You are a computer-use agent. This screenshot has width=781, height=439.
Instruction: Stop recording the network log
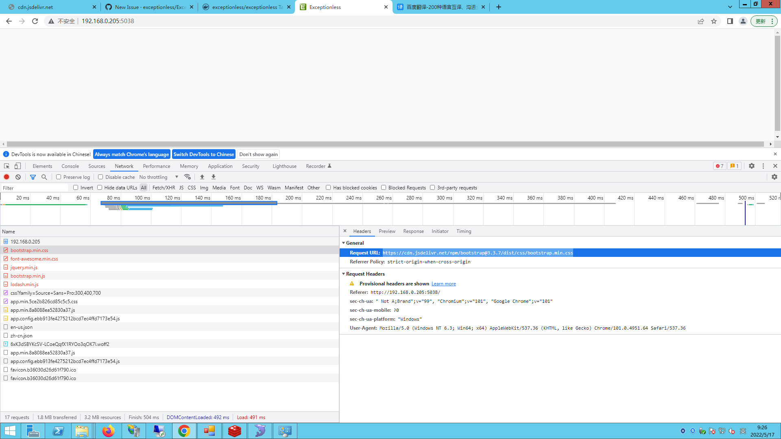pyautogui.click(x=6, y=177)
